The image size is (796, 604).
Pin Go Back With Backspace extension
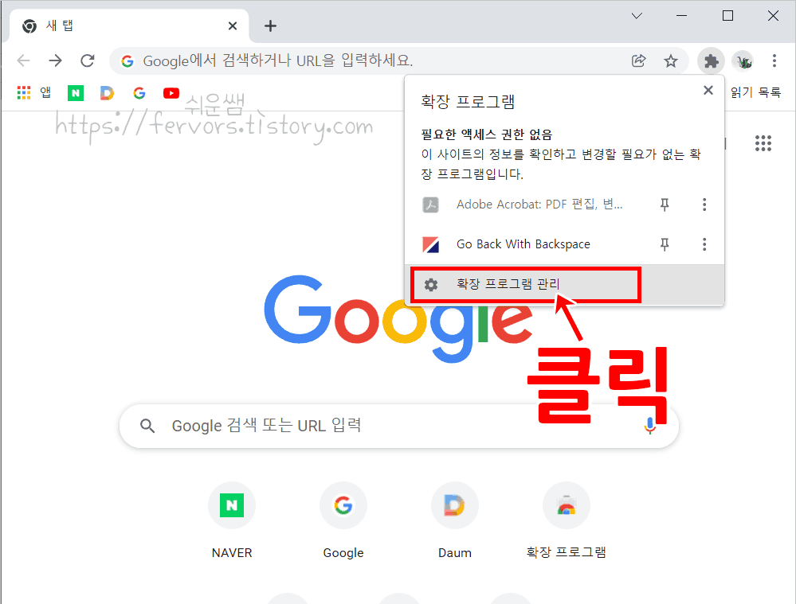pyautogui.click(x=665, y=244)
